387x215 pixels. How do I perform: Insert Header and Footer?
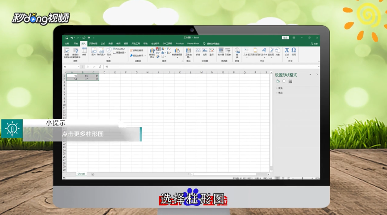click(255, 52)
